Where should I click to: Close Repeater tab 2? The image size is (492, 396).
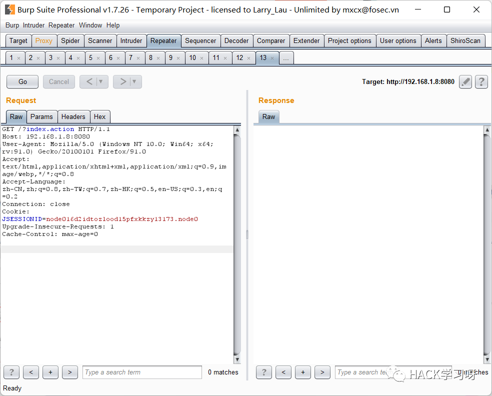pos(38,58)
